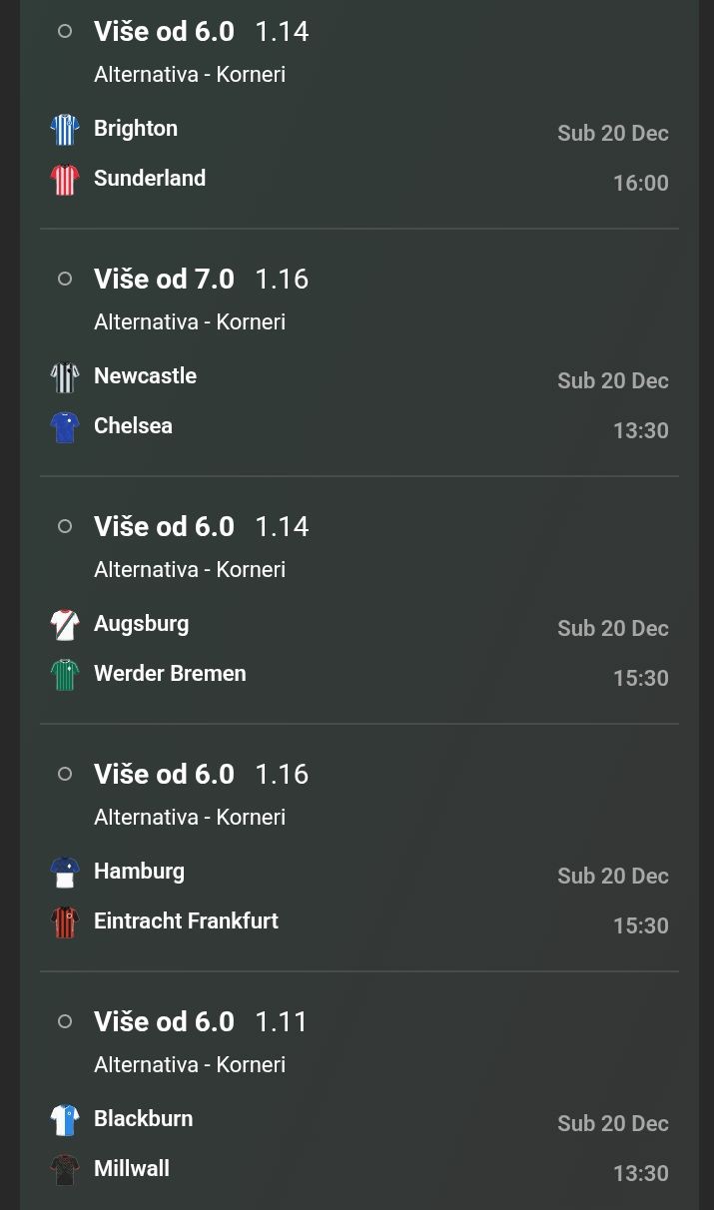Tap the 13:30 kickoff time for Newcastle–Chelsea
Screen dimensions: 714x1210
tap(640, 430)
